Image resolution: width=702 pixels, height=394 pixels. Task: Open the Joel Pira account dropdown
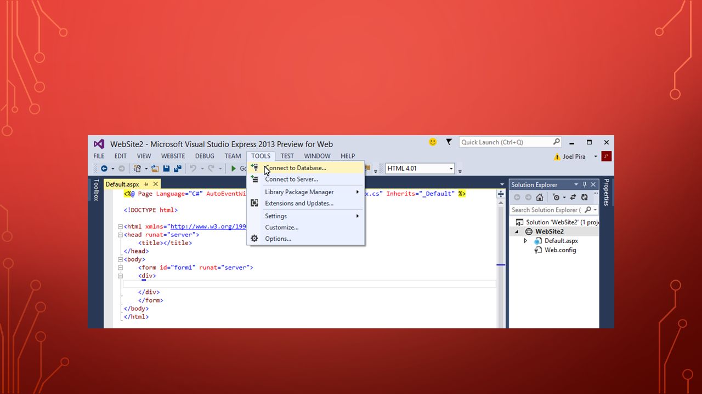pos(596,157)
